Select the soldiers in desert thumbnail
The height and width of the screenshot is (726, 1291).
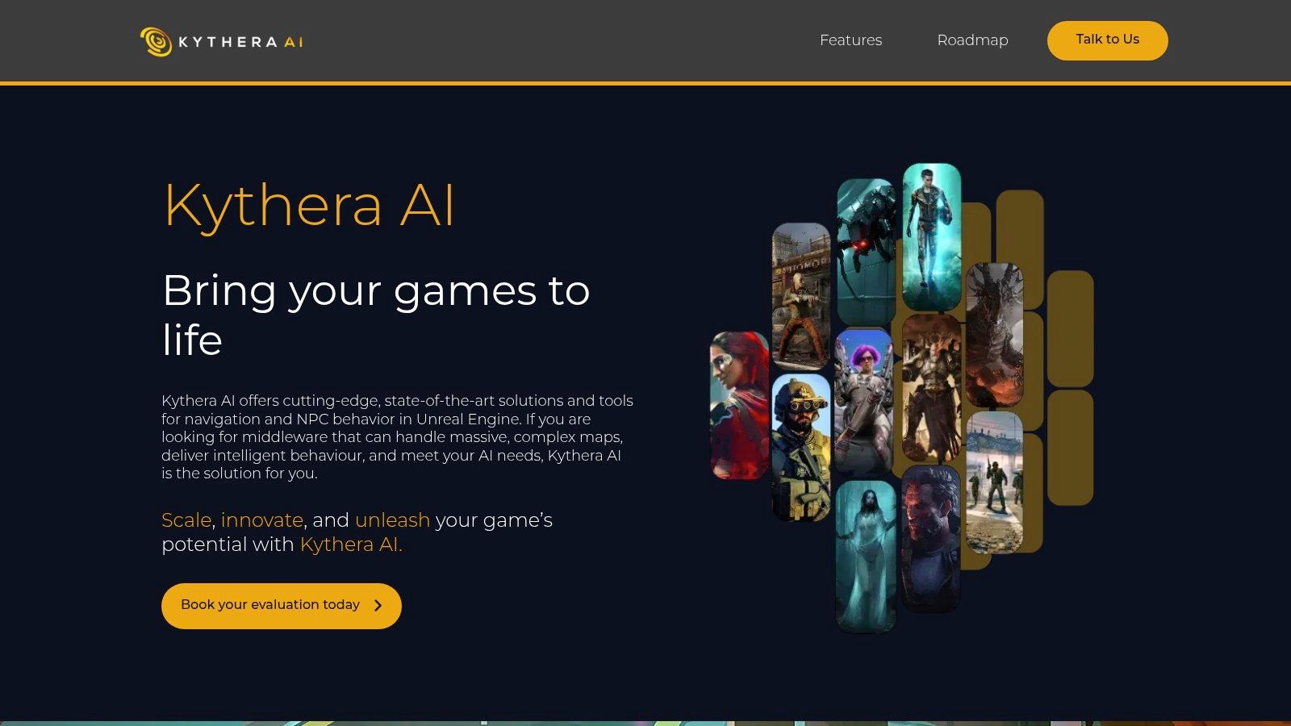click(994, 483)
